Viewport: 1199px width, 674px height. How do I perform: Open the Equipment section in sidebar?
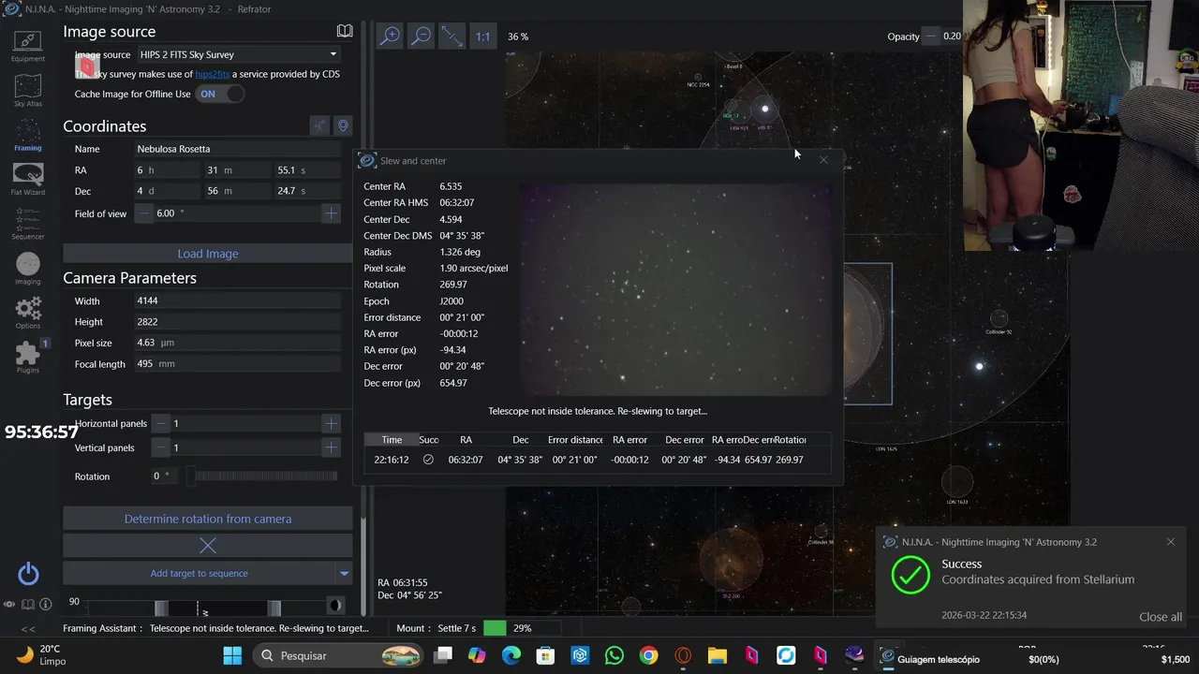pyautogui.click(x=27, y=45)
